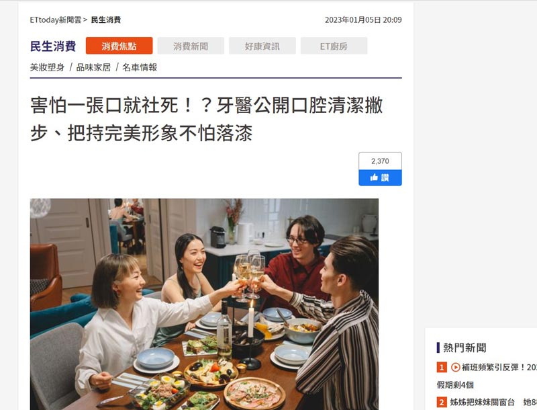The height and width of the screenshot is (410, 537).
Task: Go to ETtoday新聞雲 breadcrumb link
Action: [56, 20]
